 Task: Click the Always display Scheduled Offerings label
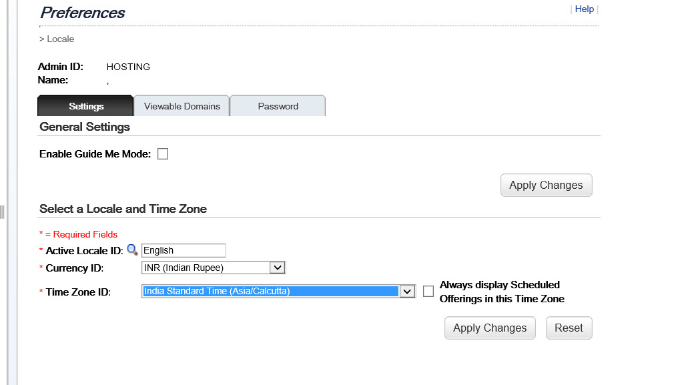pos(502,292)
